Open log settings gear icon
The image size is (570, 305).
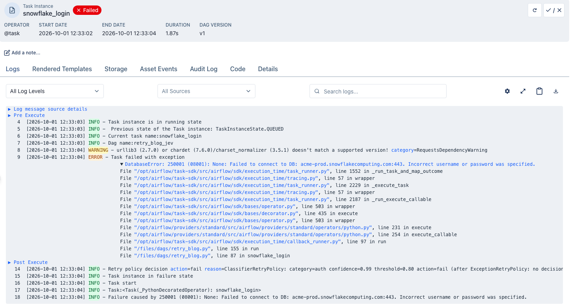click(507, 91)
